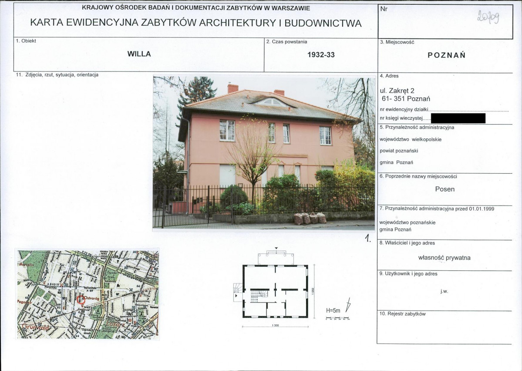Click the handwritten photo number 1
The height and width of the screenshot is (371, 522).
coord(367,238)
